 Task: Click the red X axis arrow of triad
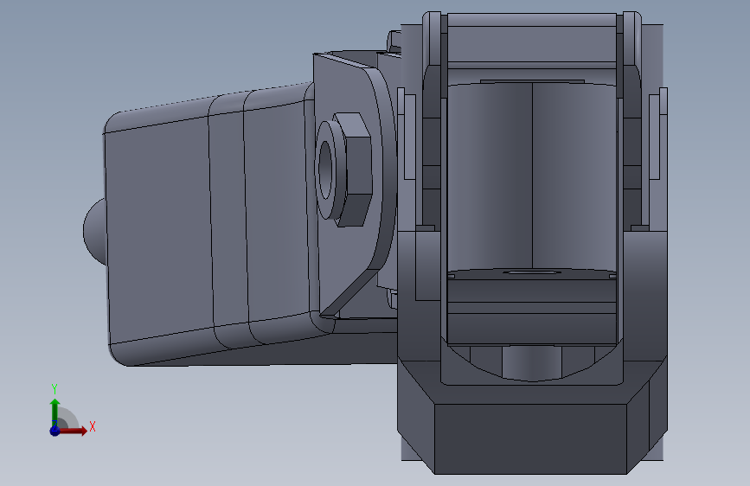tap(73, 431)
